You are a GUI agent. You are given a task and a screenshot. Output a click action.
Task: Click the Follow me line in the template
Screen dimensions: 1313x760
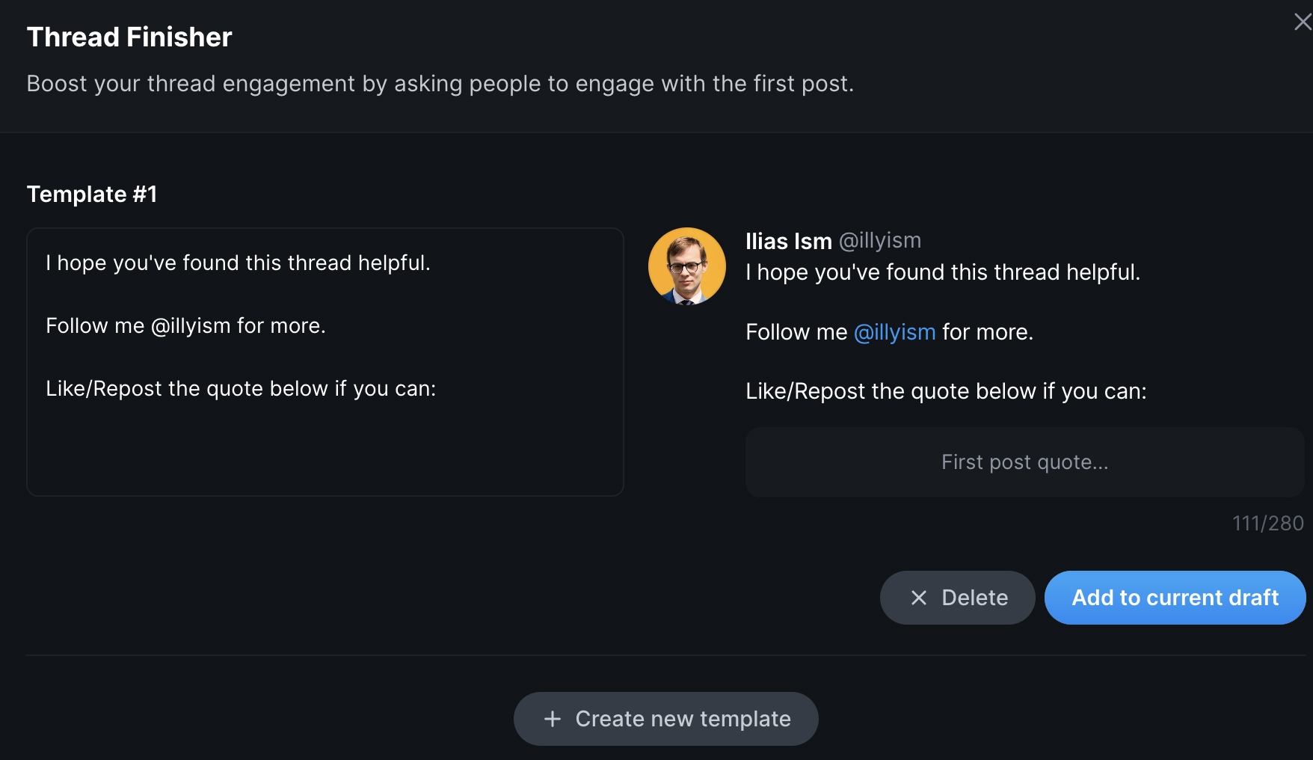point(186,325)
